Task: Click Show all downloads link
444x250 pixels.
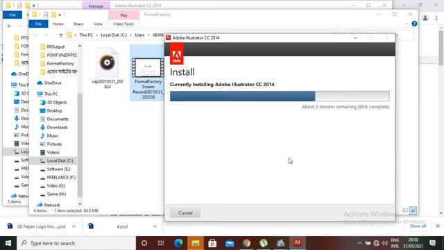Action: 418,226
